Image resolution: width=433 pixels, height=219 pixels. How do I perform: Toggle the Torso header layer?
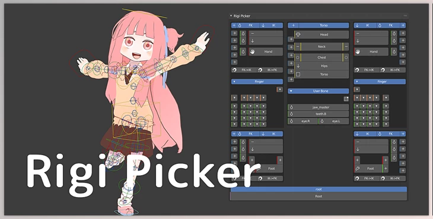click(324, 25)
